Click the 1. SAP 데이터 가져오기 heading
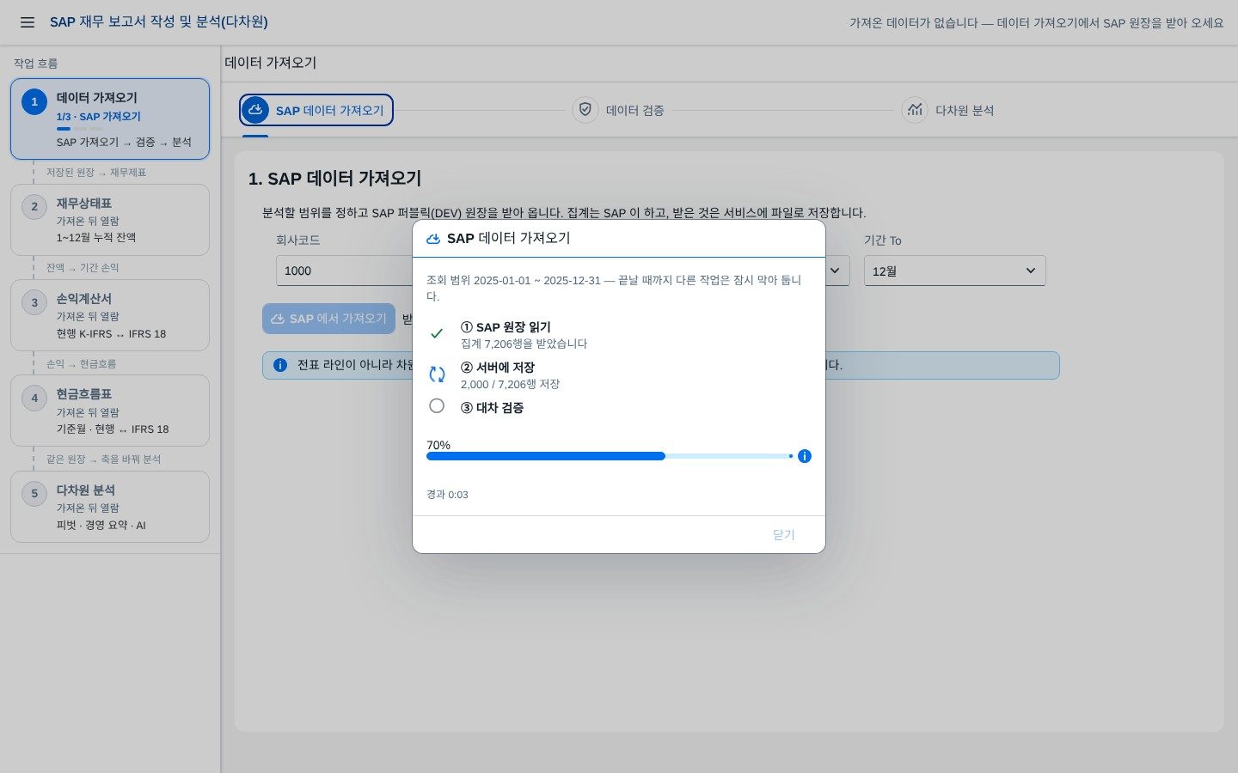Image resolution: width=1238 pixels, height=773 pixels. (x=334, y=179)
